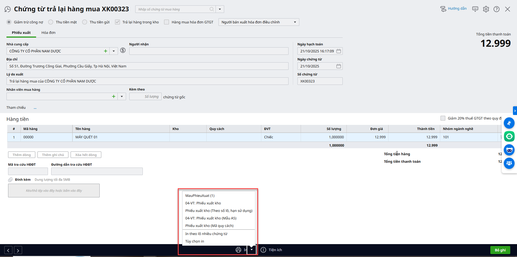Open the help question mark icon
This screenshot has width=517, height=257.
496,9
